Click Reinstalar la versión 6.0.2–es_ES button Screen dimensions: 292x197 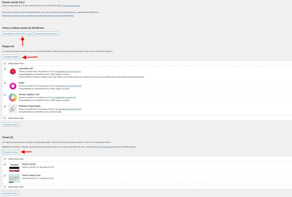17,34
